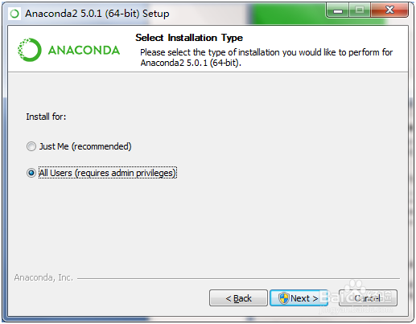
Task: Select the All Users radio button
Action: (x=31, y=173)
